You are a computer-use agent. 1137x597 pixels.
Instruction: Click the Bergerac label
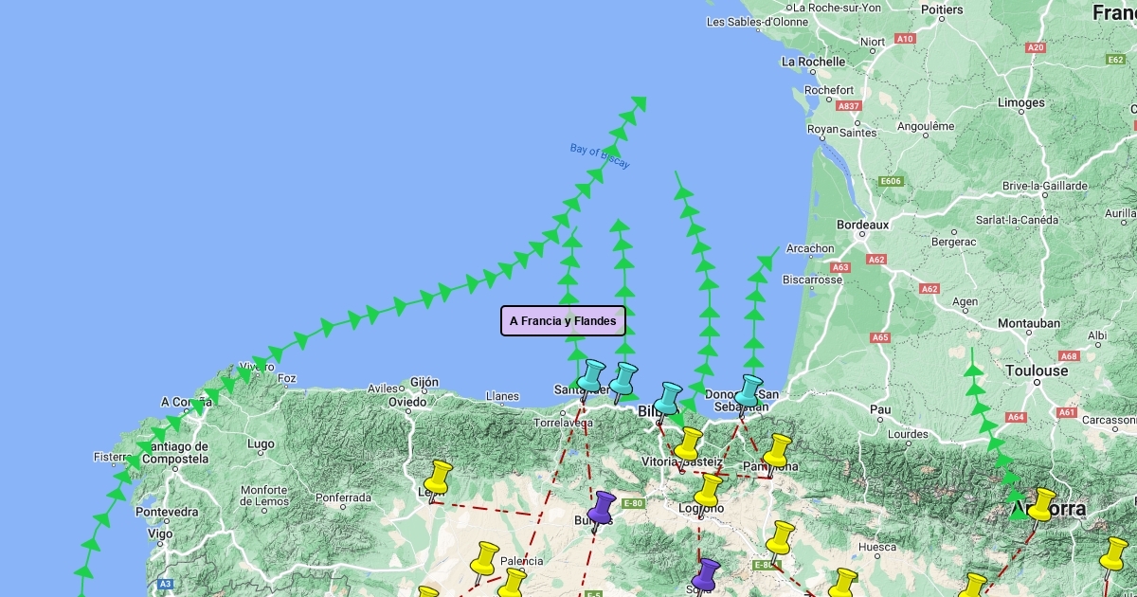953,243
